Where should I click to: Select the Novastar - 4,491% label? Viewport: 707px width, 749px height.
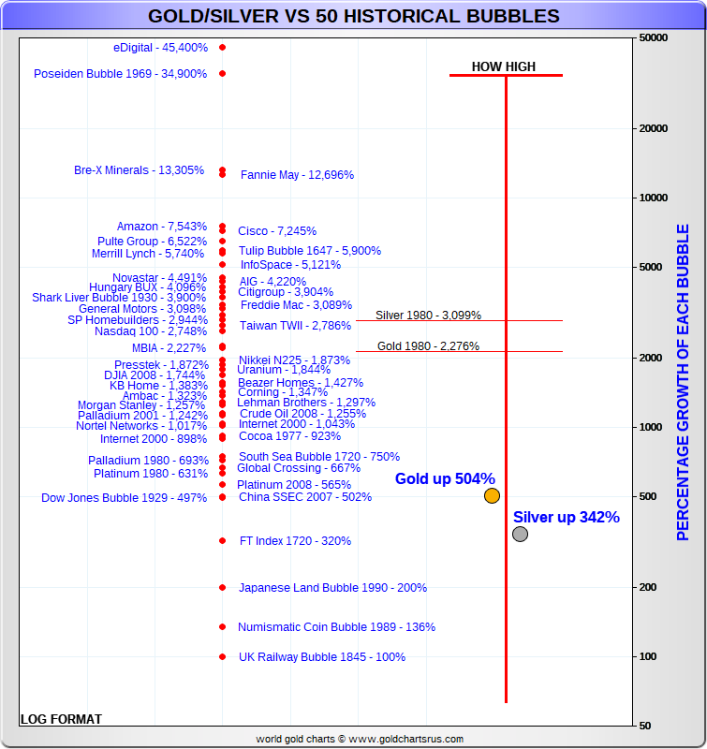click(x=159, y=278)
